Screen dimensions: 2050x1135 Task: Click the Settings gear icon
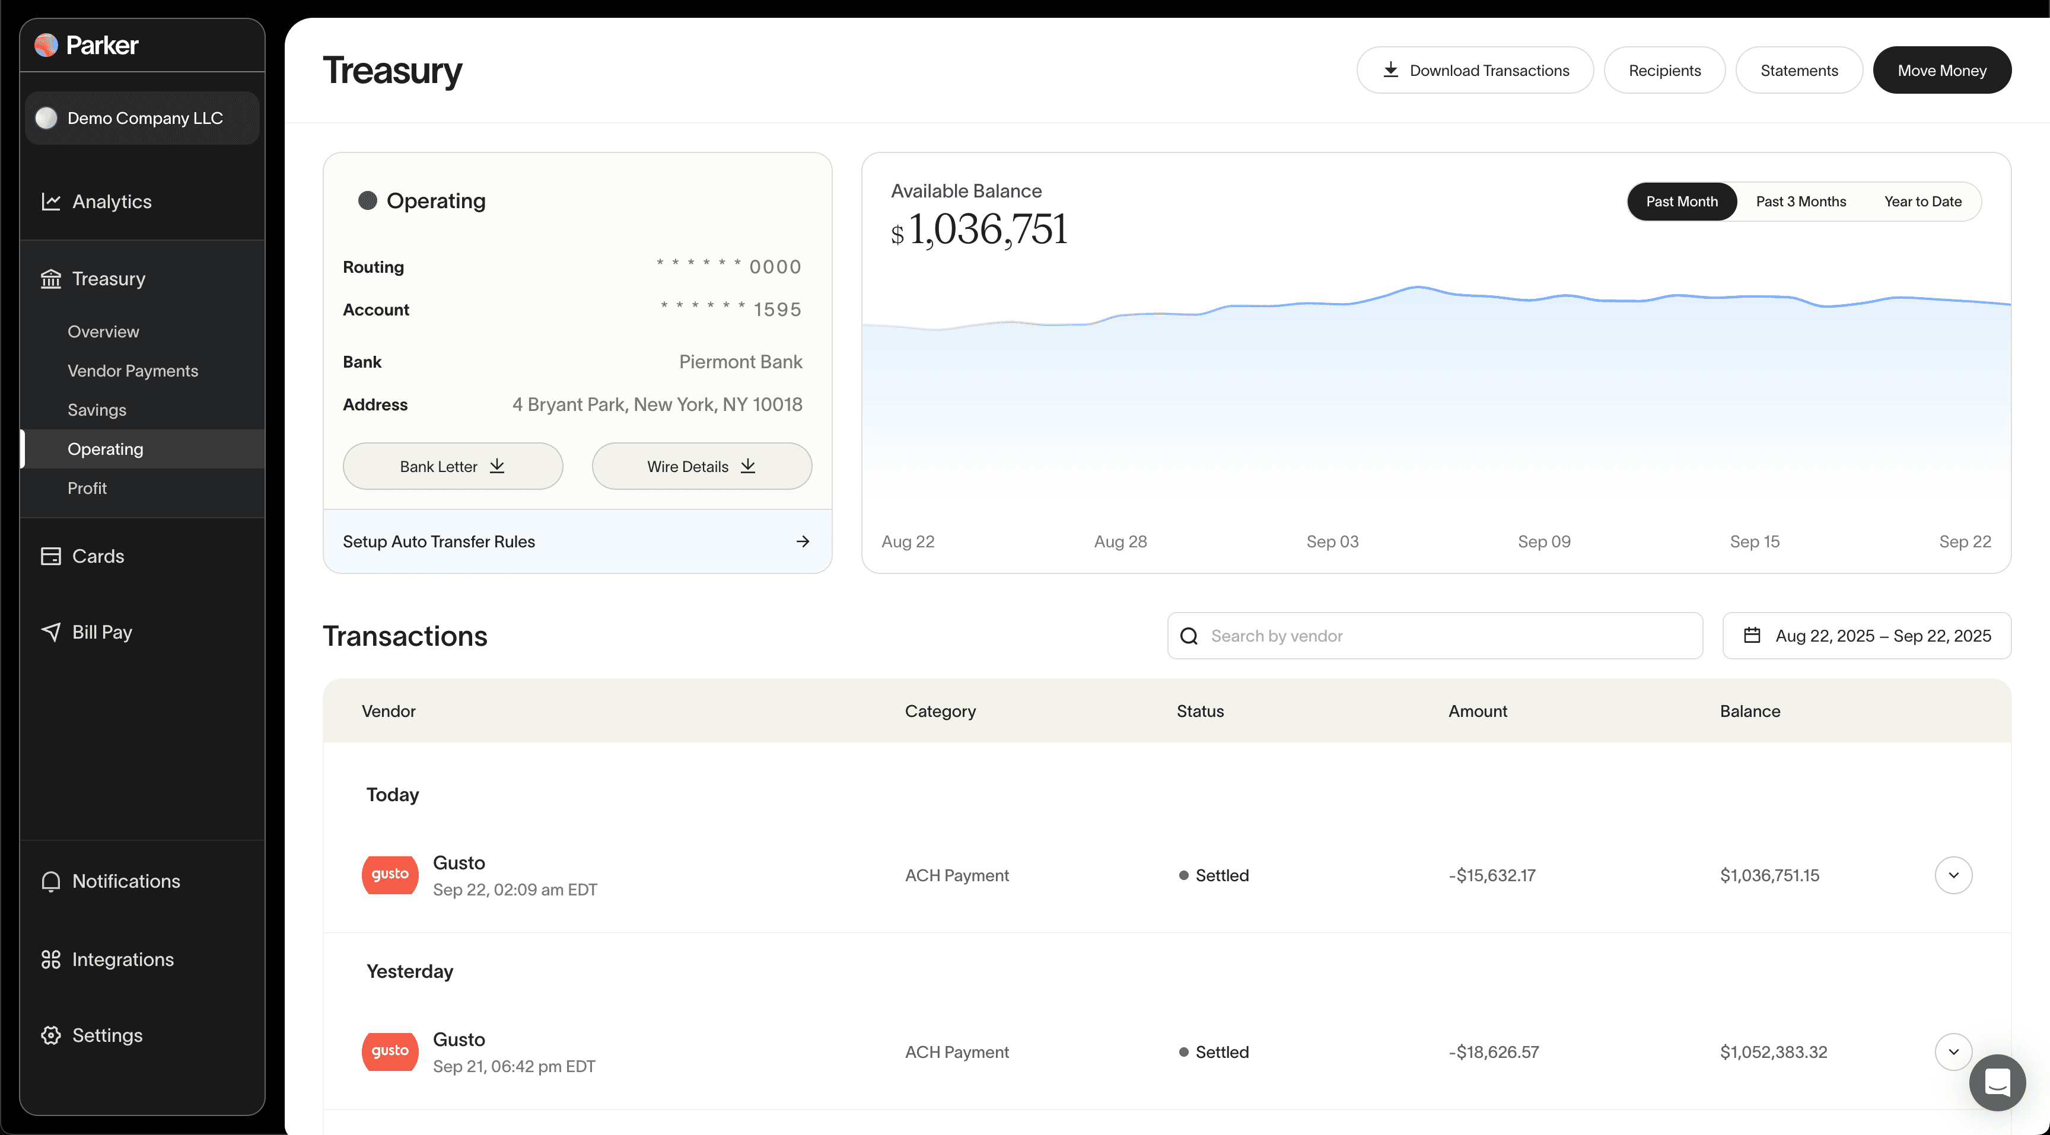(x=51, y=1035)
